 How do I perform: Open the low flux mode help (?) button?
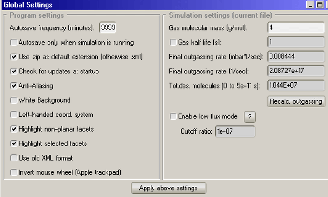pos(250,117)
